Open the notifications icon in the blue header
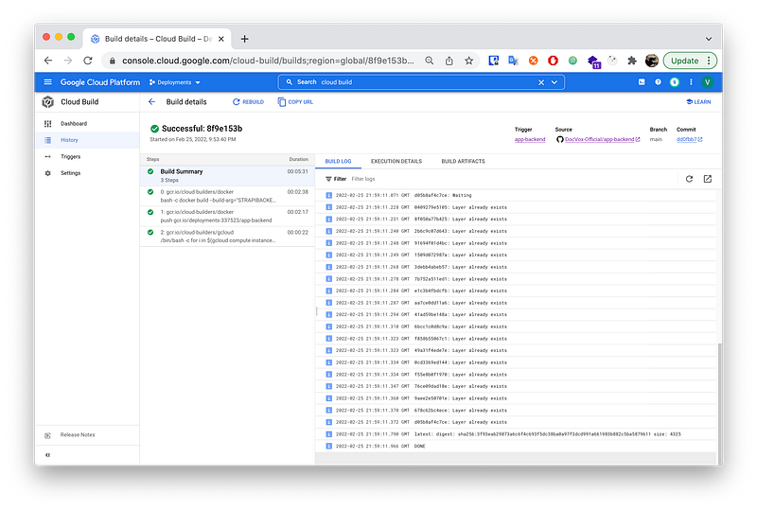757x511 pixels. tap(675, 82)
